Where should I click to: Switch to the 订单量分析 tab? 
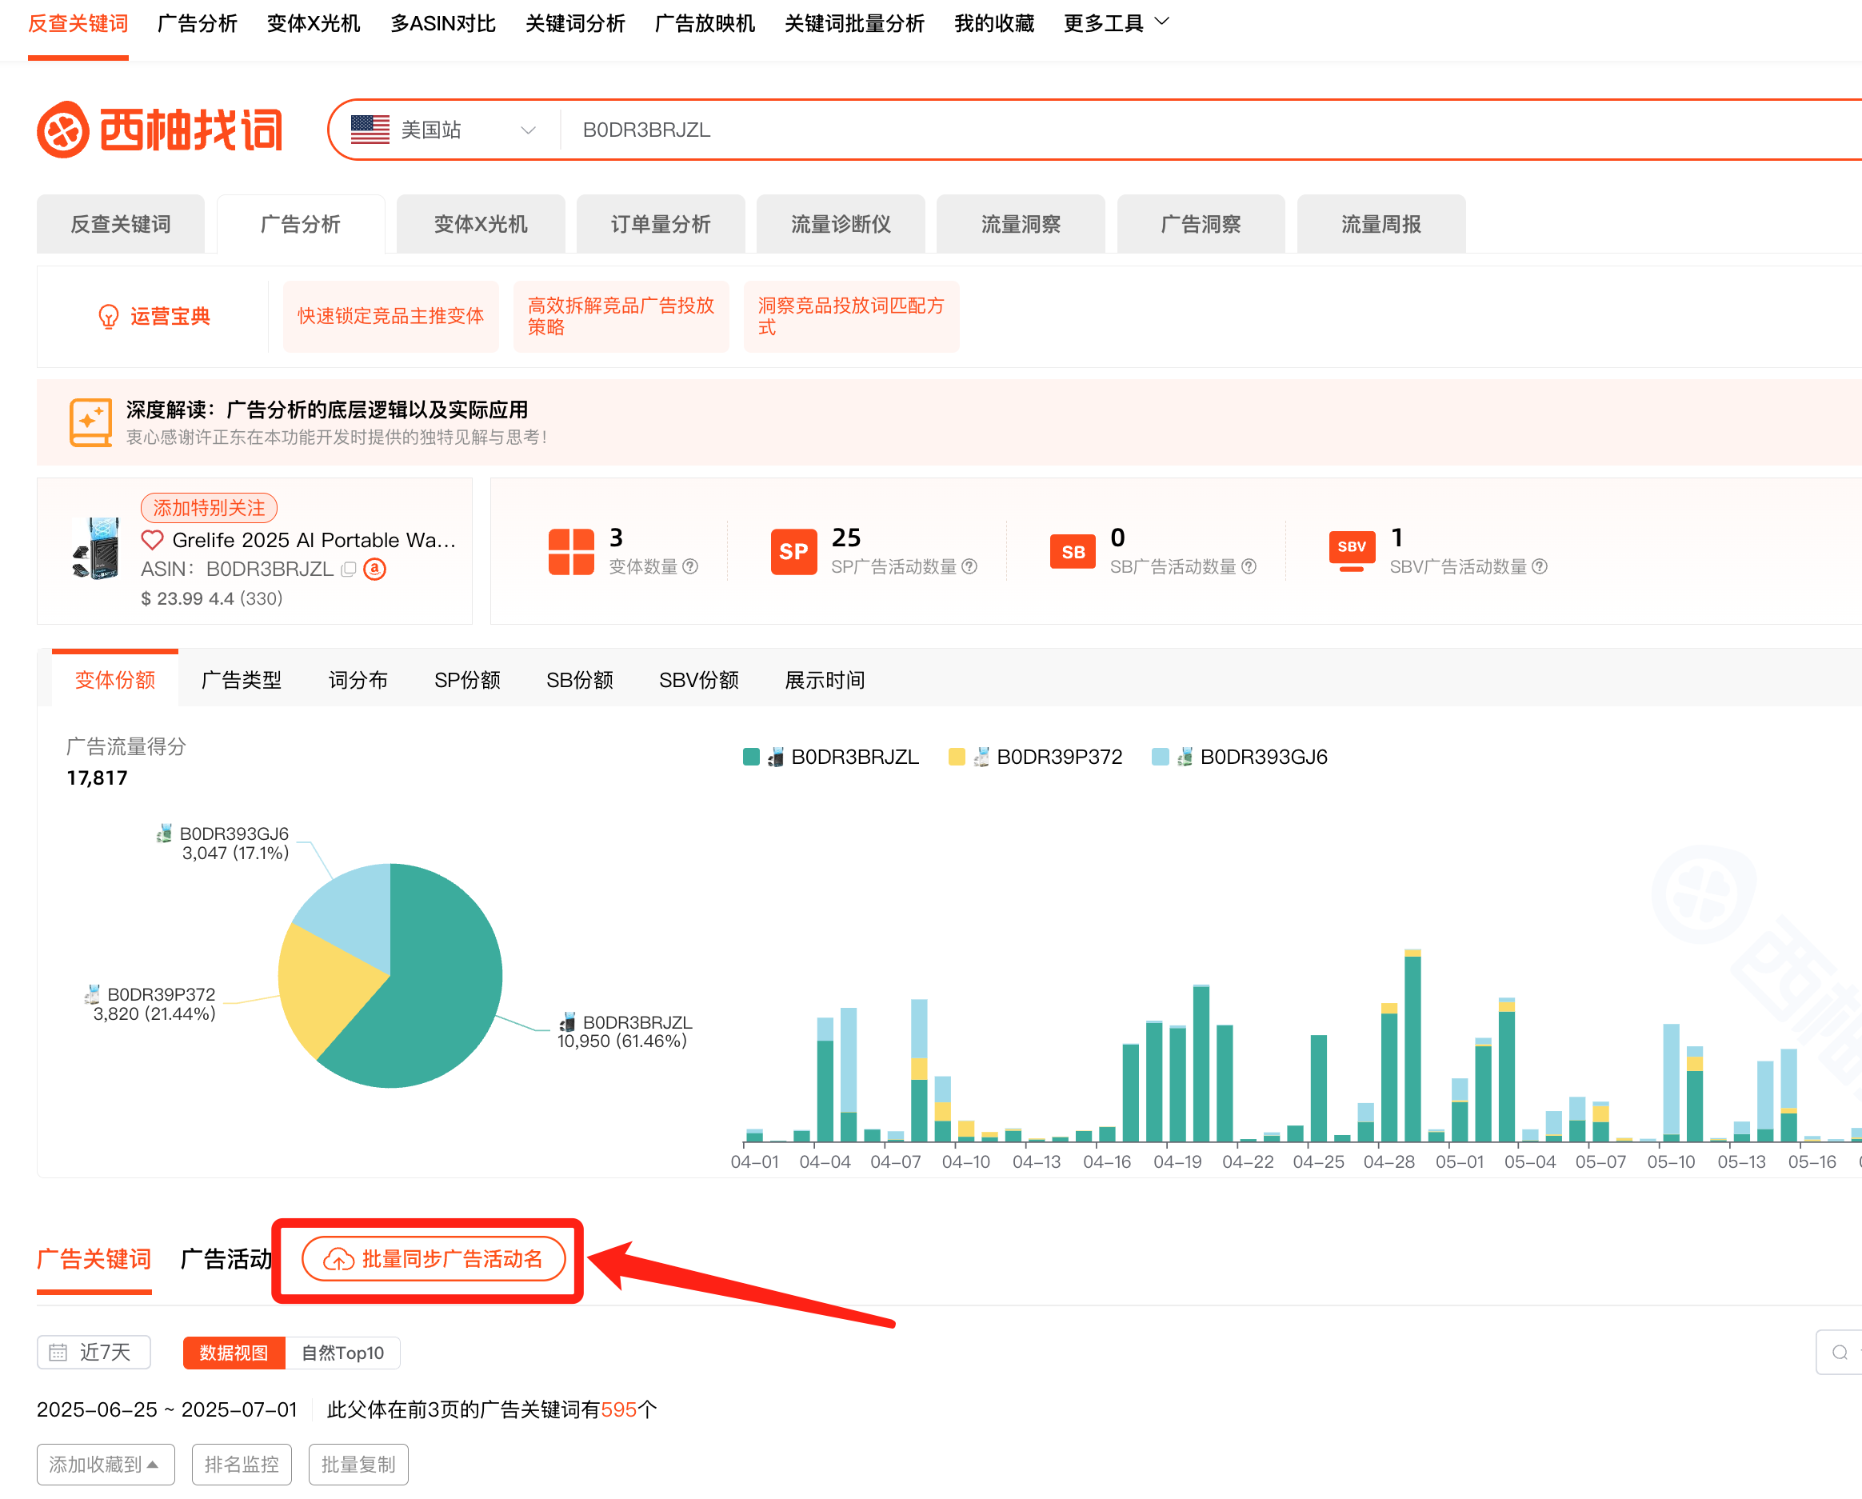point(660,225)
